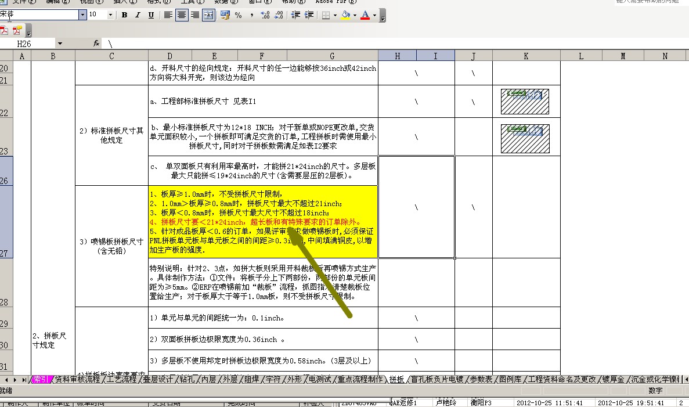The height and width of the screenshot is (407, 689).
Task: Toggle center text alignment
Action: pos(182,15)
